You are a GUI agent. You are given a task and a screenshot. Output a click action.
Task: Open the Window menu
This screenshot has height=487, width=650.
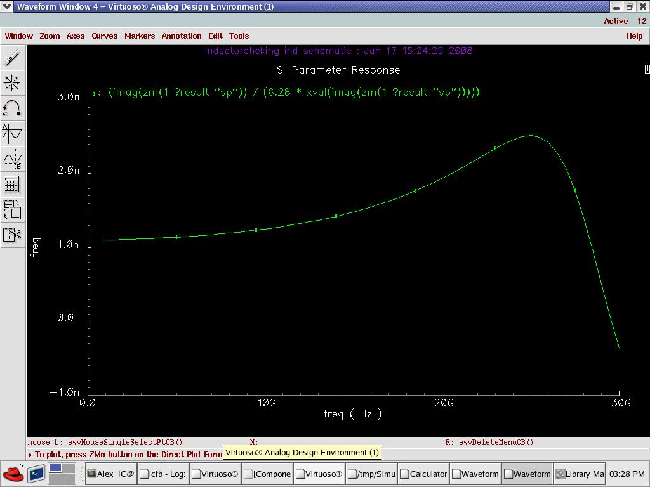18,36
